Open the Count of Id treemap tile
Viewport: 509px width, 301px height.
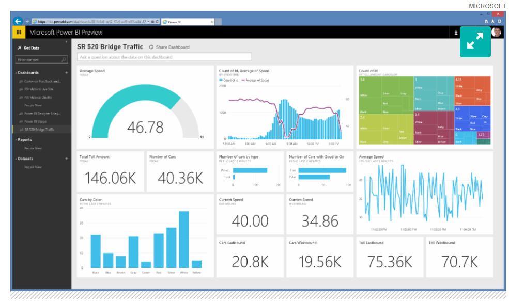[x=425, y=107]
